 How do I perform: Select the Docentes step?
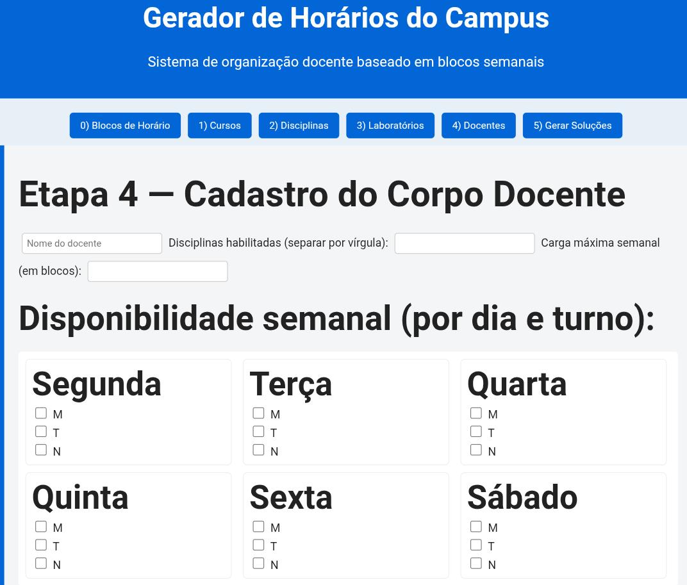click(x=478, y=126)
